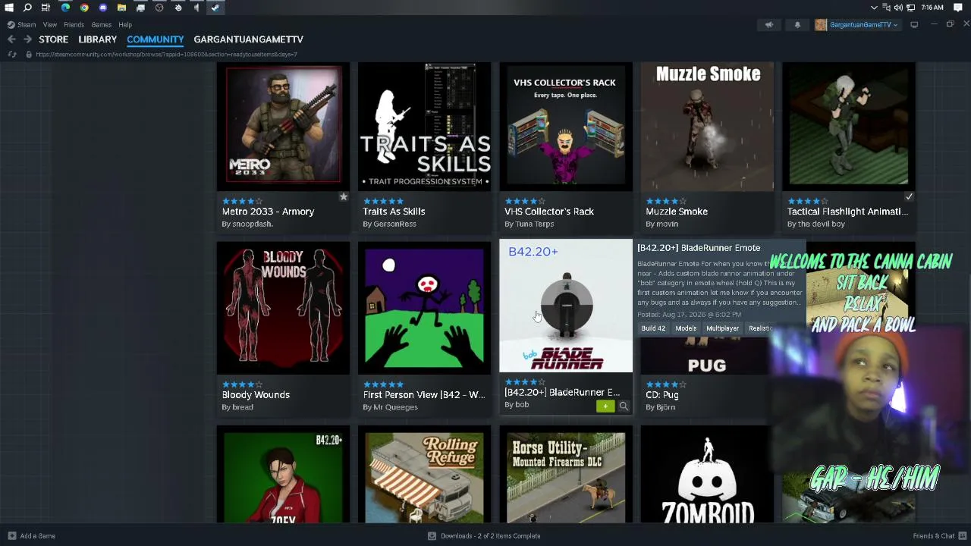Switch to the COMMUNITY tab
971x546 pixels.
click(x=156, y=39)
